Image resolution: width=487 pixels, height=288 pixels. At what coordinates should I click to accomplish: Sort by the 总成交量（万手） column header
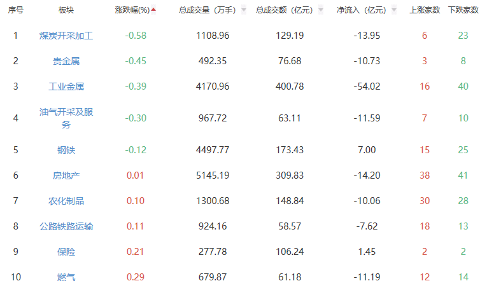click(x=206, y=10)
